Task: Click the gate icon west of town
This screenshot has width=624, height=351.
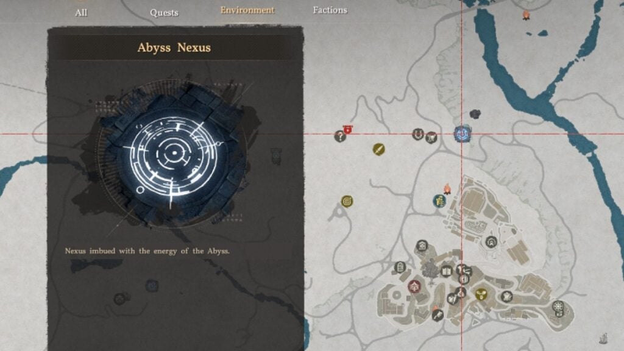Action: (400, 267)
